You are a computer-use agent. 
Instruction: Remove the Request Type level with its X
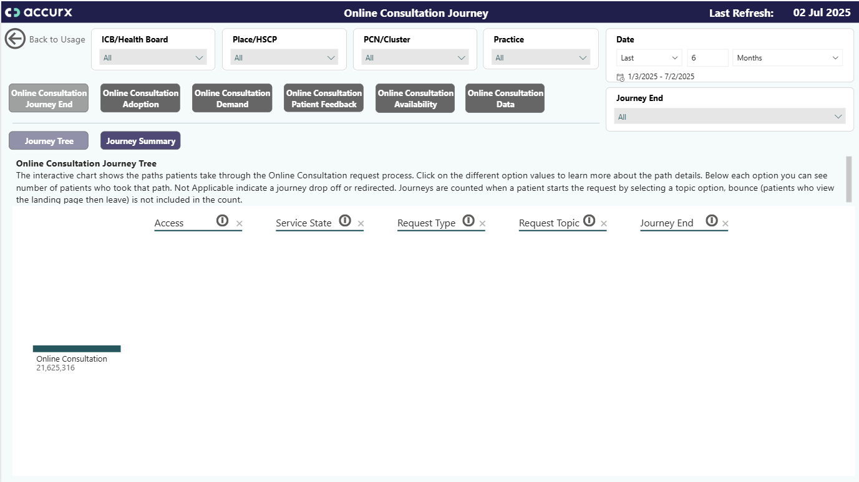tap(482, 224)
